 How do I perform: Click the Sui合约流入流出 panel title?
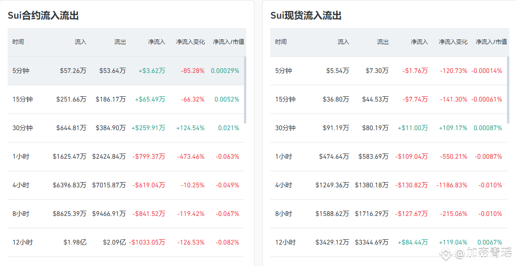pos(43,16)
